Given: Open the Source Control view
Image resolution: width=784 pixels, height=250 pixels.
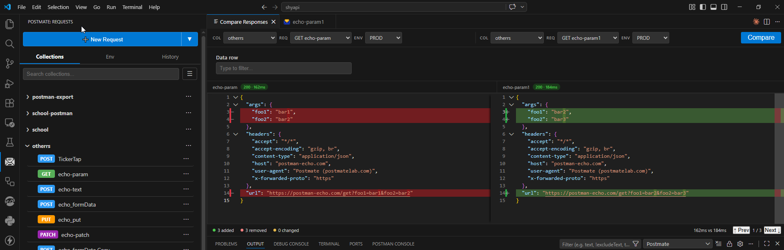Looking at the screenshot, I should pos(9,64).
